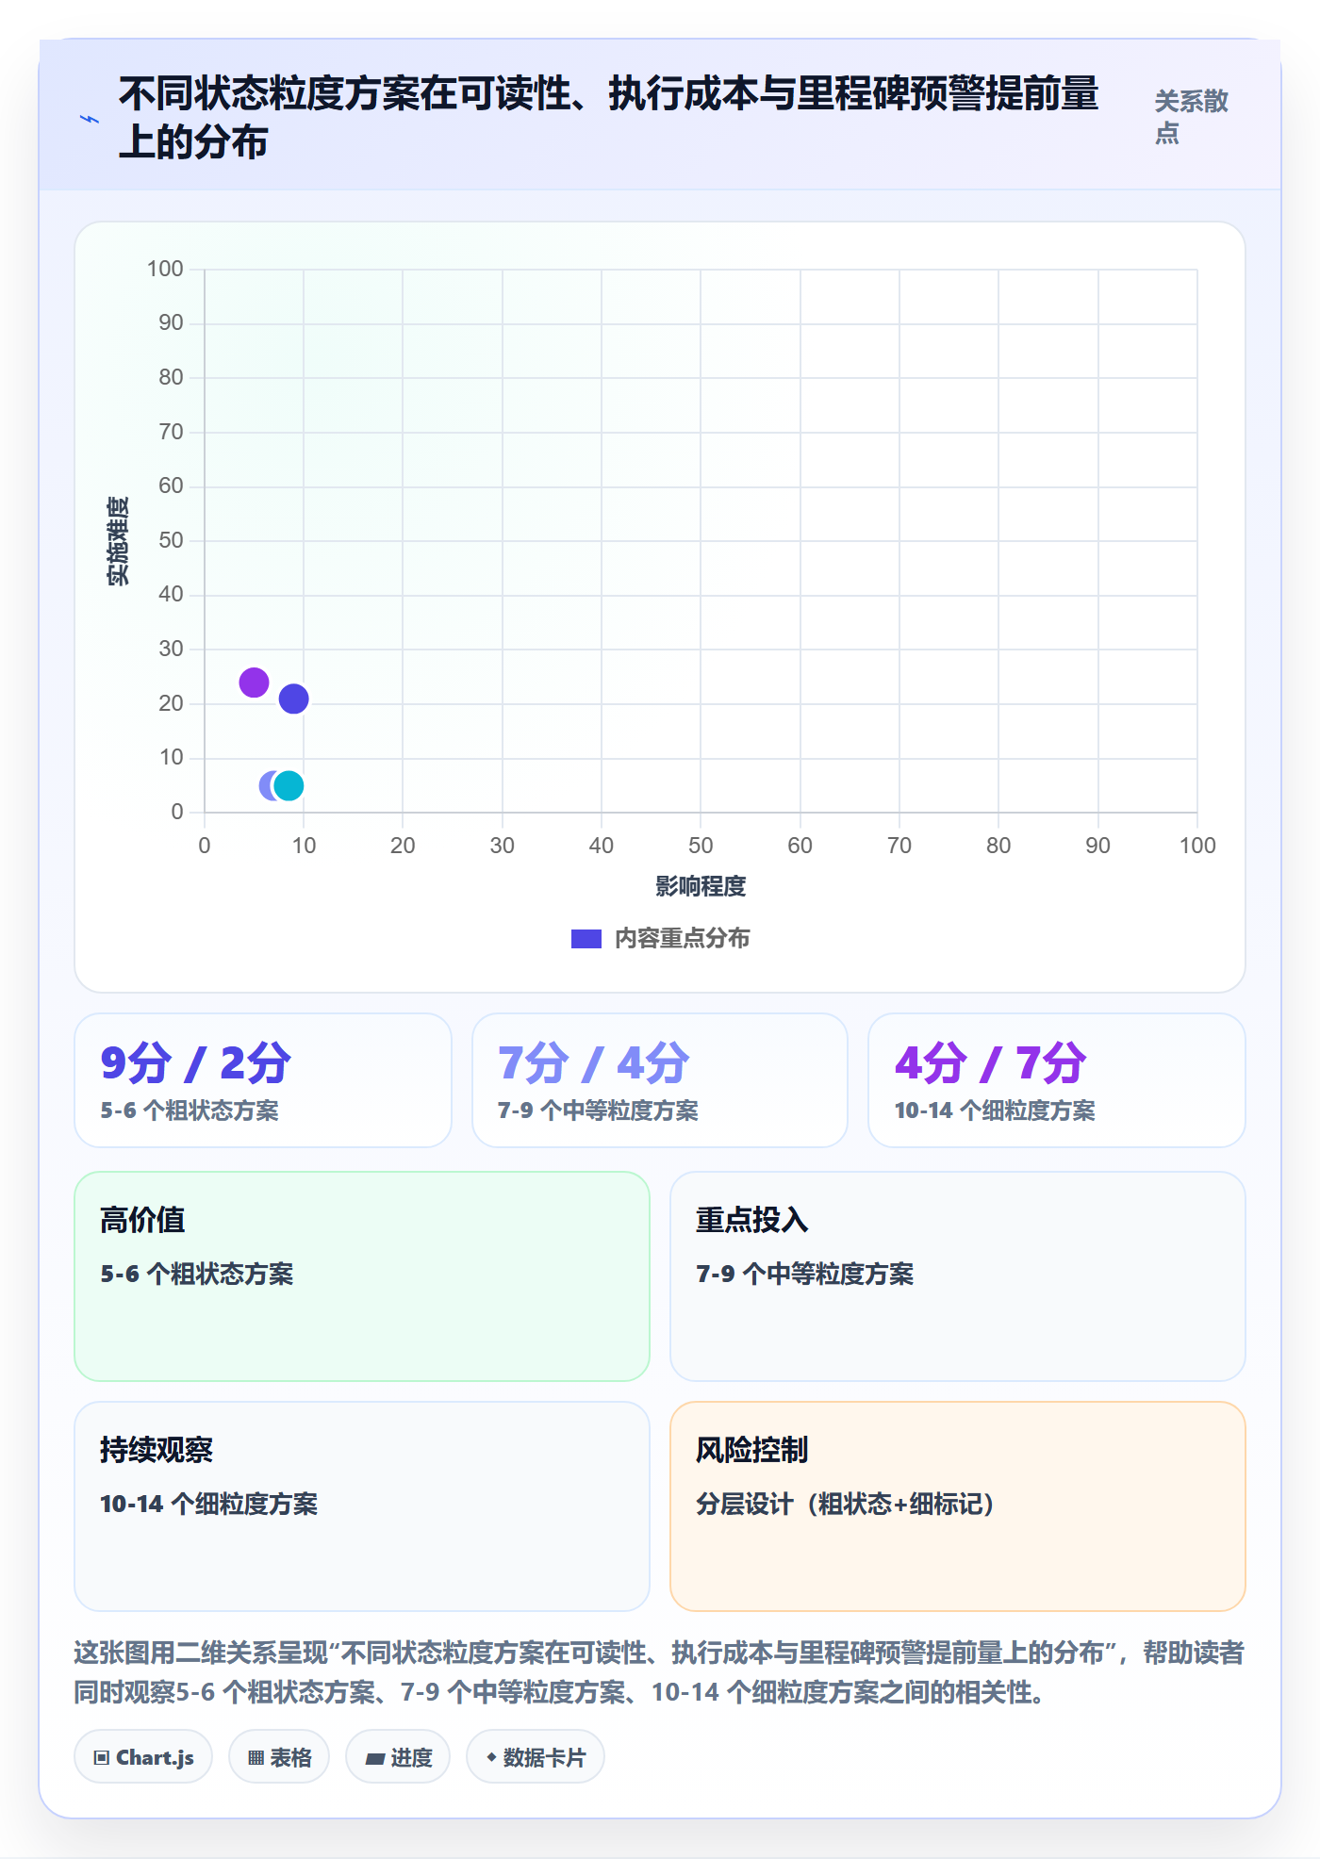Click the 持续观察 quadrant heading
The height and width of the screenshot is (1859, 1320).
pos(157,1450)
